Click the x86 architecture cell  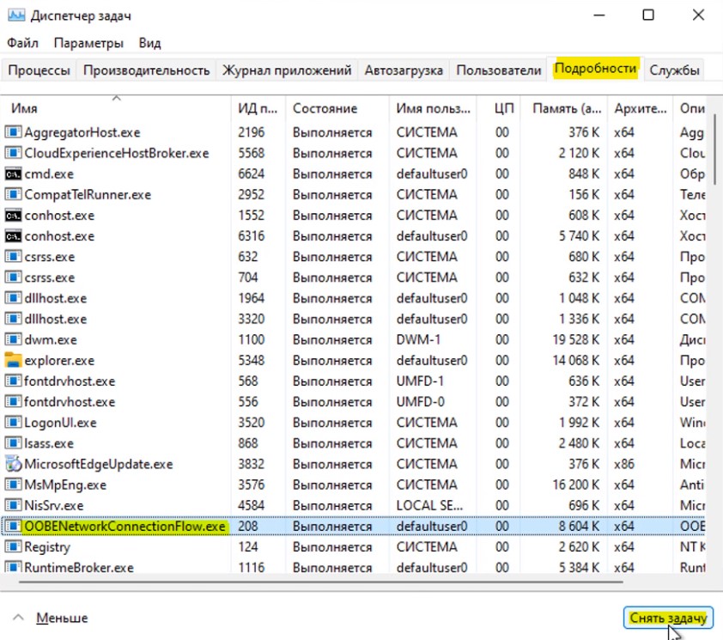click(x=624, y=464)
